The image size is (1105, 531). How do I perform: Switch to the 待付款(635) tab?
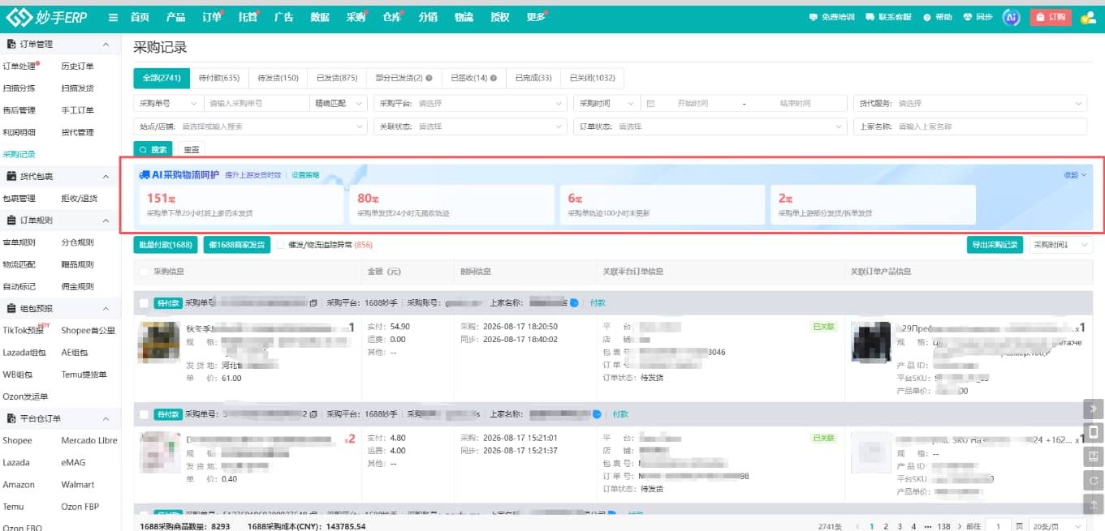[x=219, y=78]
